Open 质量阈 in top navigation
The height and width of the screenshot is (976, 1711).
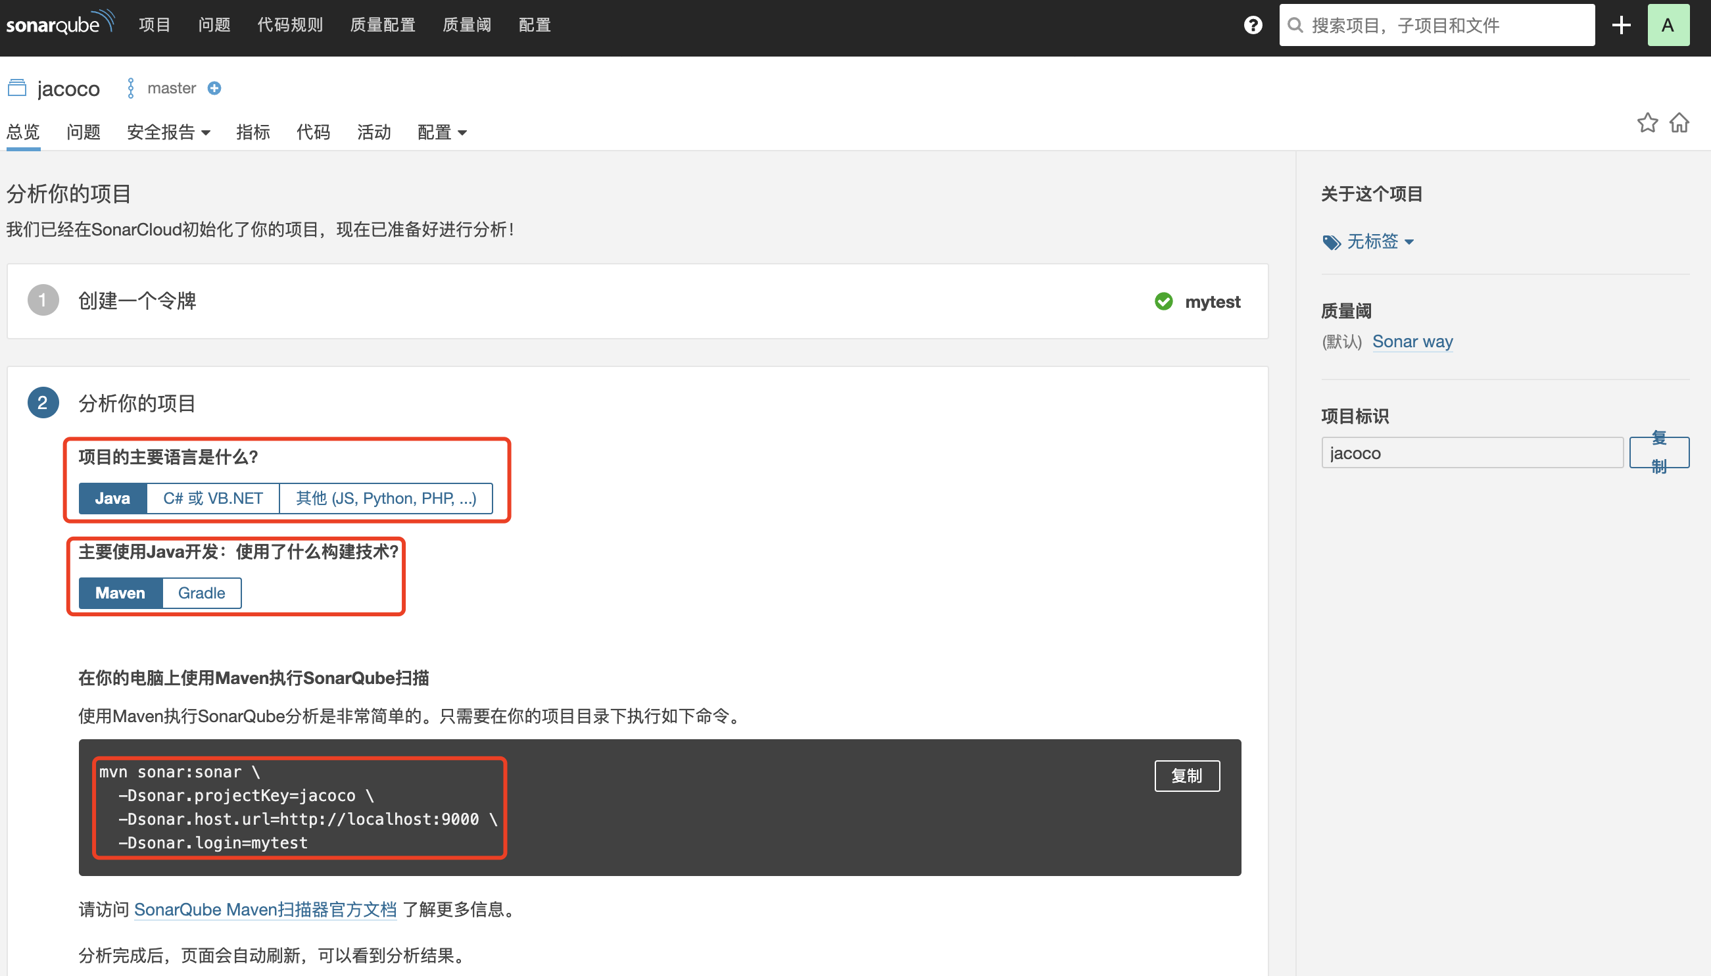pos(466,26)
